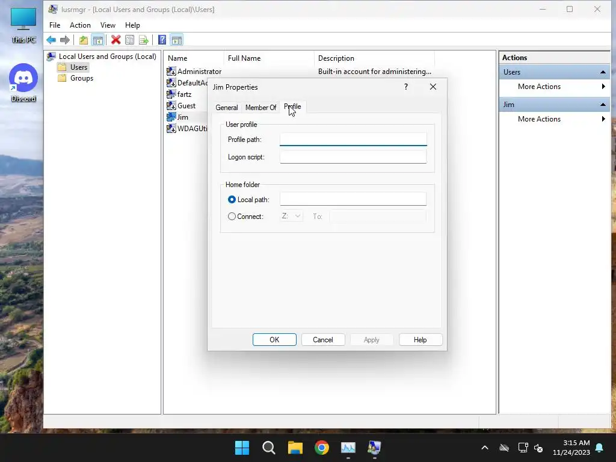616x462 pixels.
Task: Click the network tray icon
Action: pos(523,448)
